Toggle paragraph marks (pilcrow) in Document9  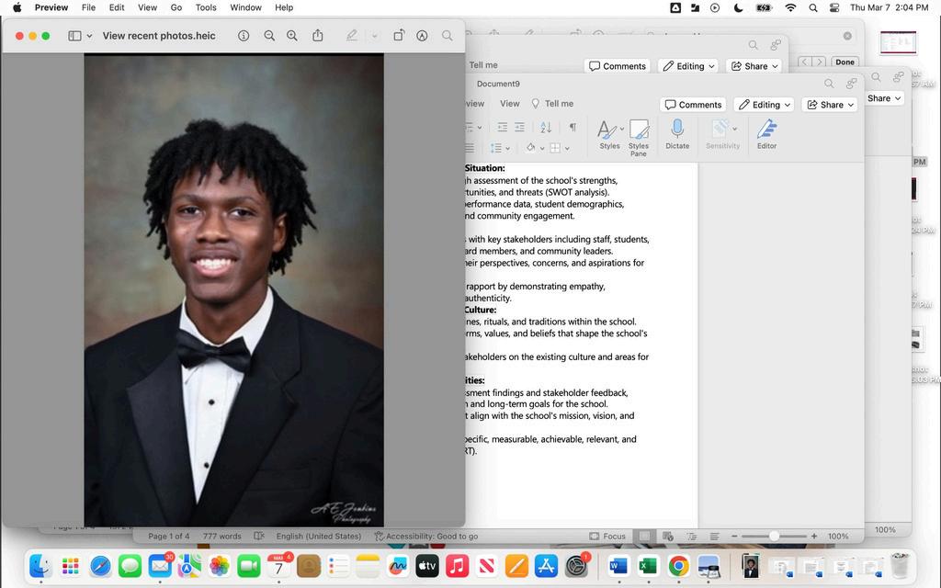573,127
